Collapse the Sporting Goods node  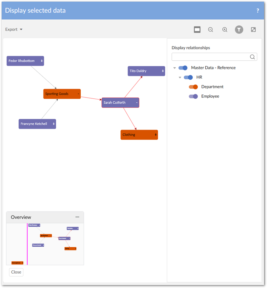pyautogui.click(x=78, y=94)
